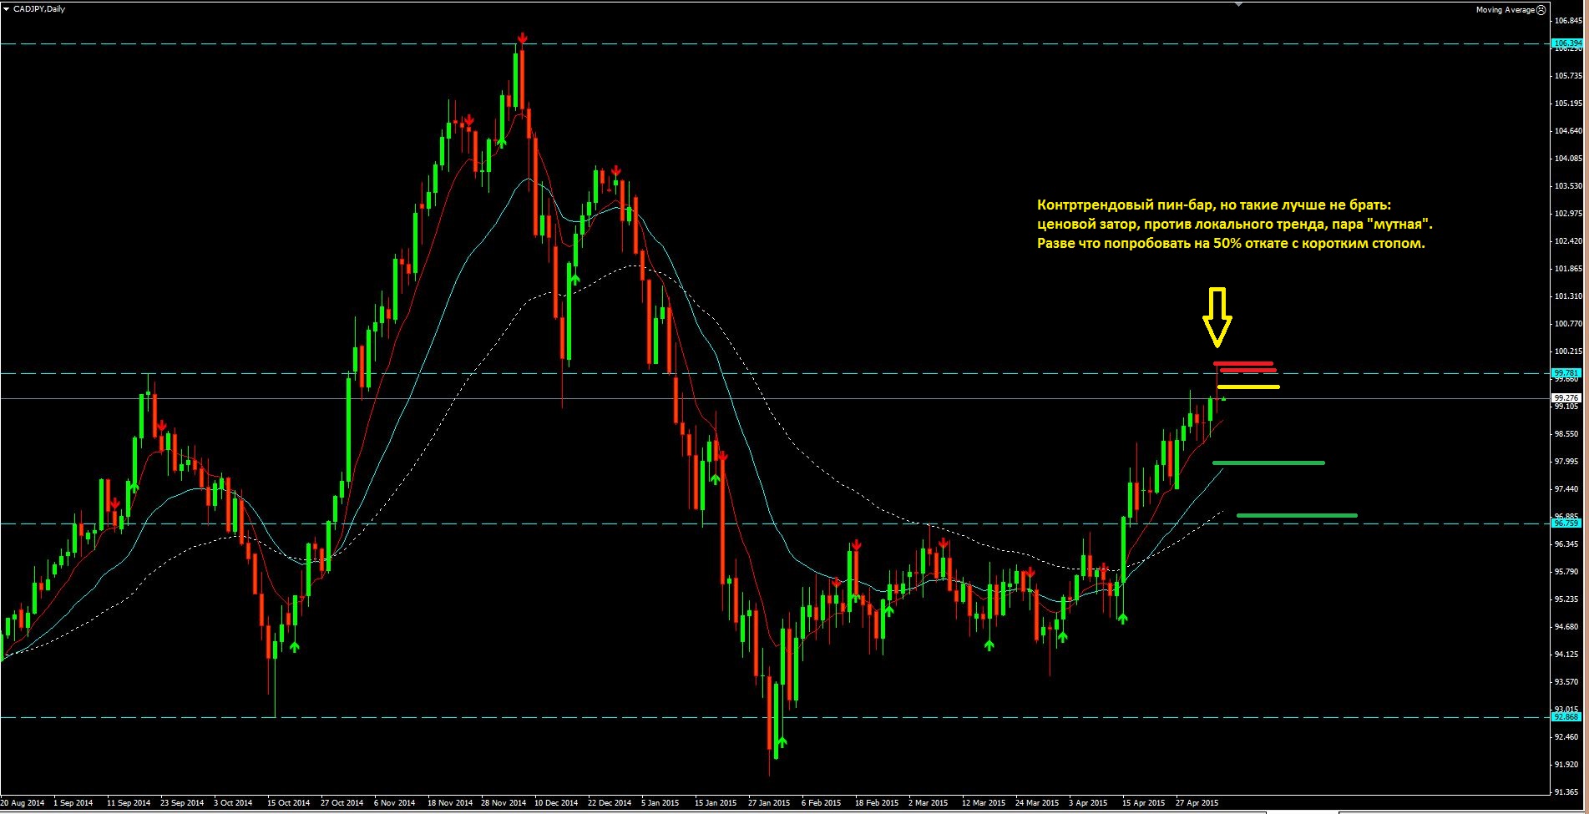This screenshot has height=814, width=1589.
Task: Click the 99.781 price level tag
Action: pyautogui.click(x=1566, y=373)
